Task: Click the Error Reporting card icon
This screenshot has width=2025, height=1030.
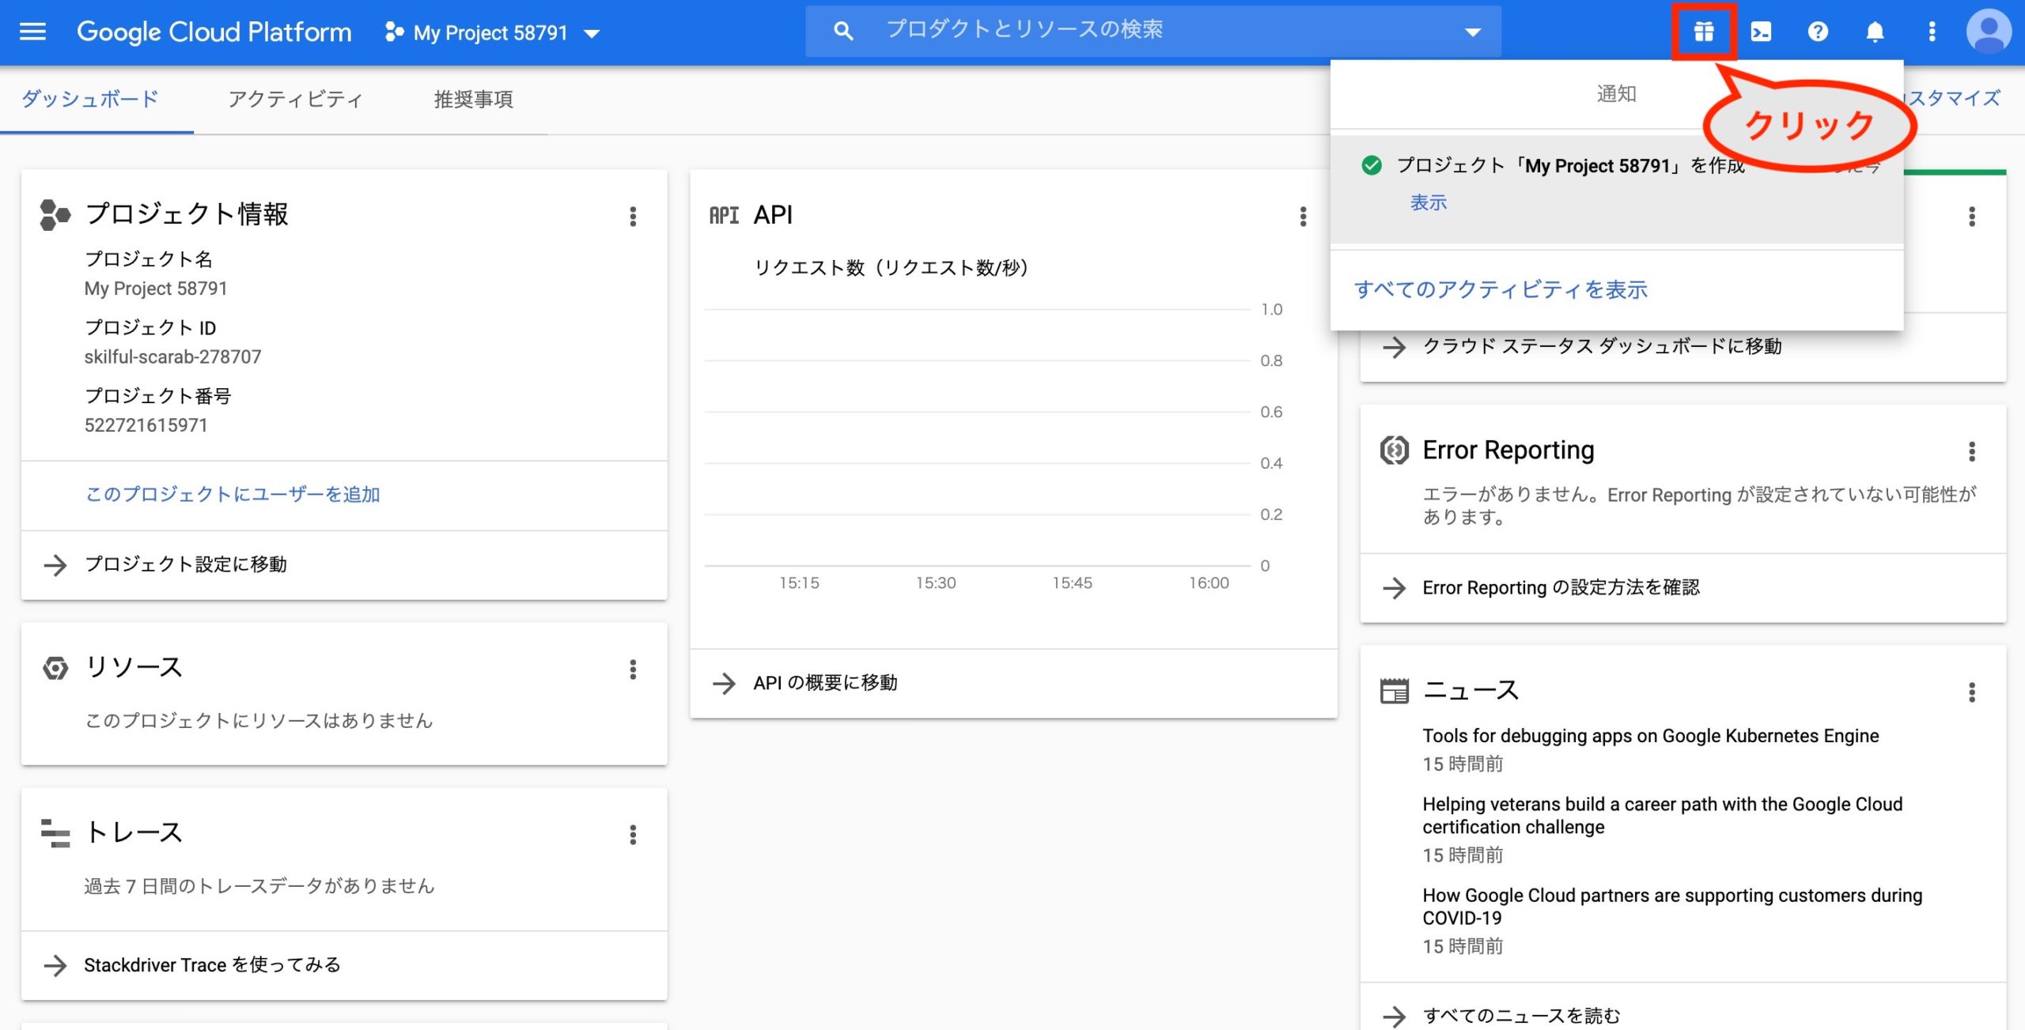Action: click(1394, 451)
